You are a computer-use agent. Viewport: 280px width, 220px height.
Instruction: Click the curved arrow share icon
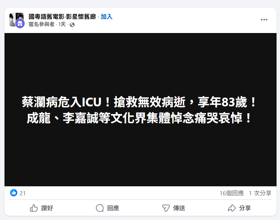tap(232, 208)
